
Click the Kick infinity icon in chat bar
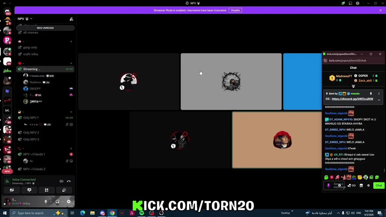pos(354,186)
